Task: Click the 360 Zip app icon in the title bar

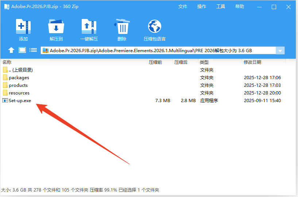Action: click(x=7, y=7)
